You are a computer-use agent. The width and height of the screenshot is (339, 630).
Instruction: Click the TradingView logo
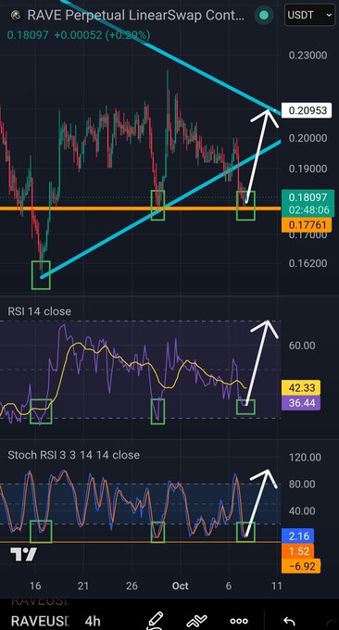(23, 554)
